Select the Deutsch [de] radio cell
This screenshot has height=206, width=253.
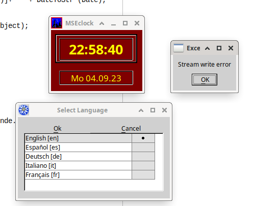point(143,157)
